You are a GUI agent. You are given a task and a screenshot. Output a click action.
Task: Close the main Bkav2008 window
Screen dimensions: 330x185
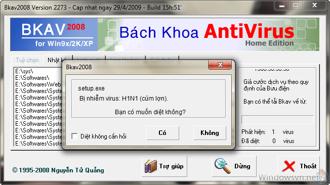(x=314, y=5)
